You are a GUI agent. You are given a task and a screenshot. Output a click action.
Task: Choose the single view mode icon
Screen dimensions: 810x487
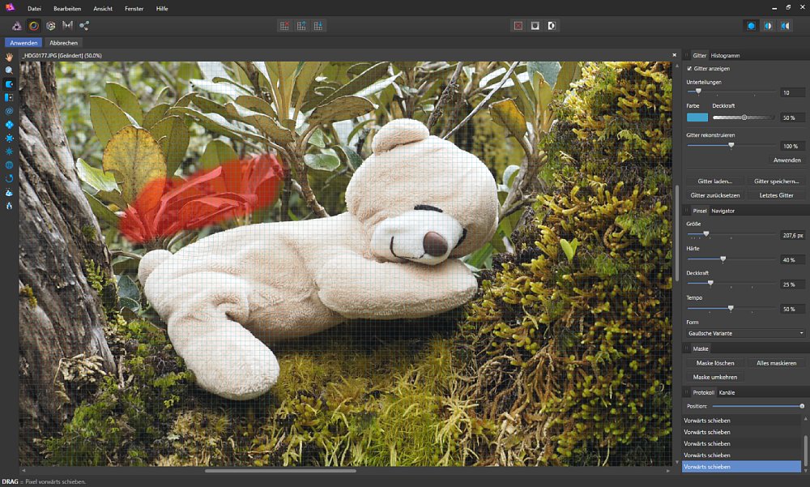[x=751, y=26]
